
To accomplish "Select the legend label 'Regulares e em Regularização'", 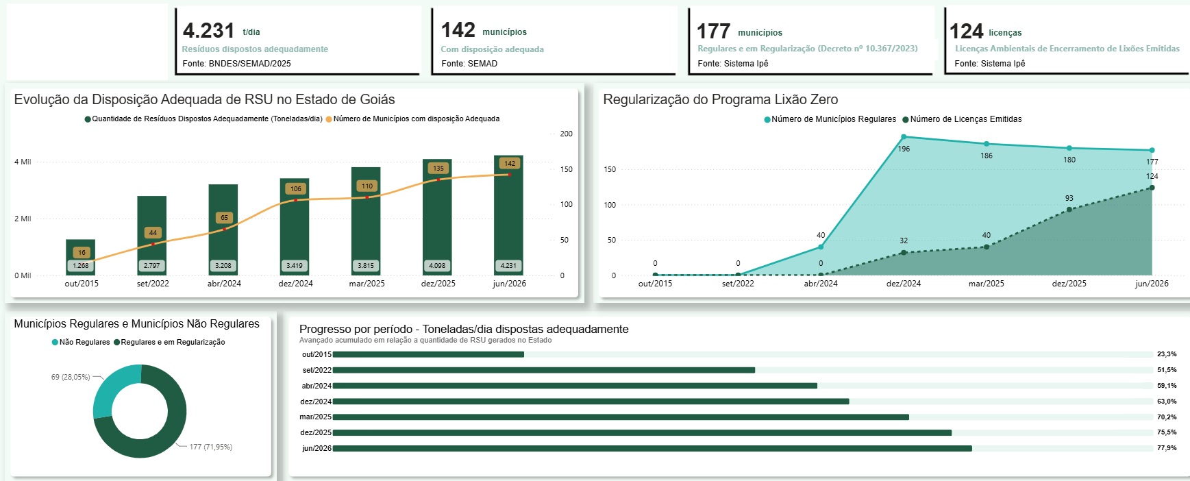I will tap(173, 342).
